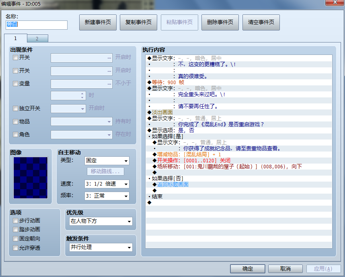The height and width of the screenshot is (277, 345).
Task: Select the 场所移动 command line
Action: [x=239, y=166]
